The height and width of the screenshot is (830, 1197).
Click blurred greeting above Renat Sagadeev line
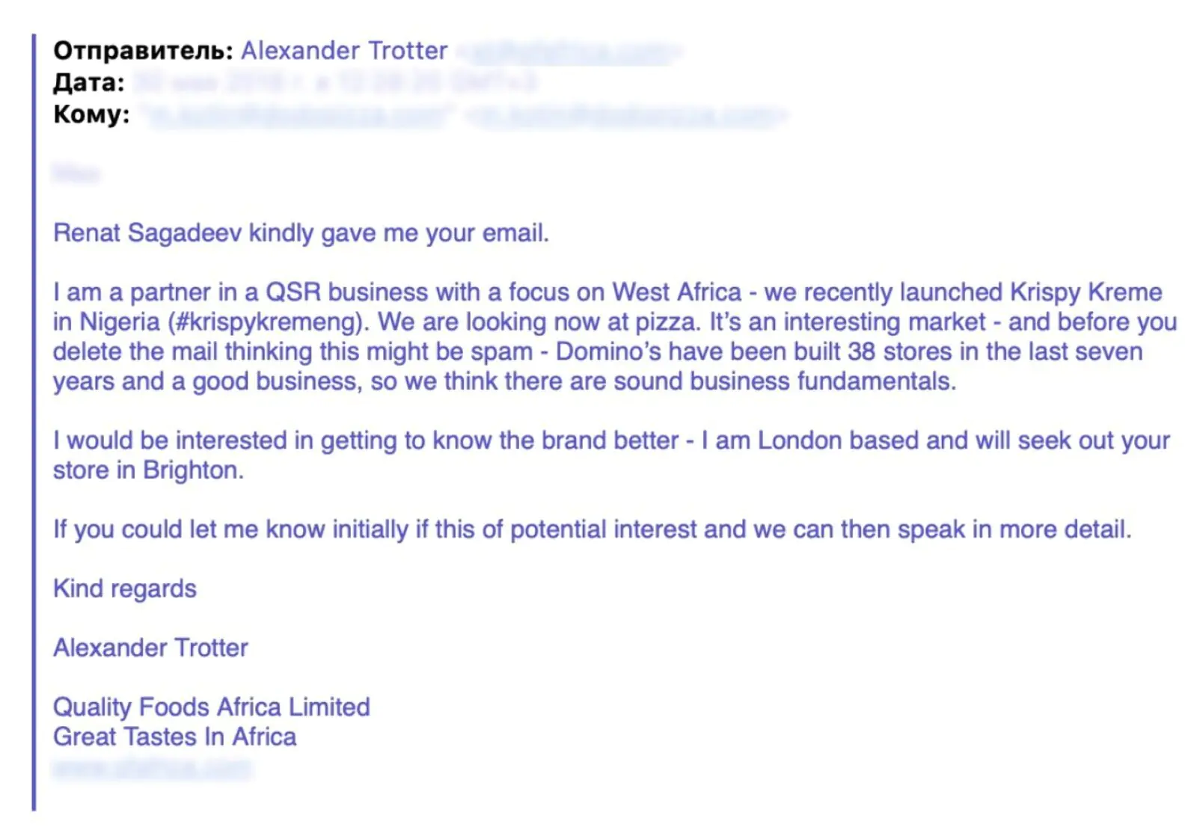[x=76, y=173]
